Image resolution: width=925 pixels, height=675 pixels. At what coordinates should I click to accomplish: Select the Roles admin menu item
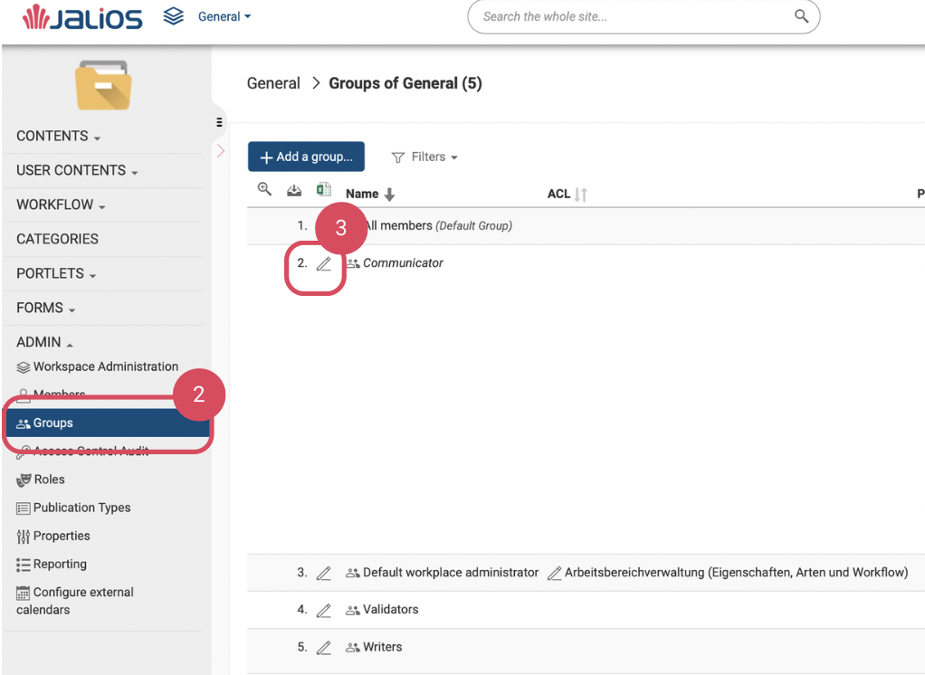pyautogui.click(x=49, y=480)
